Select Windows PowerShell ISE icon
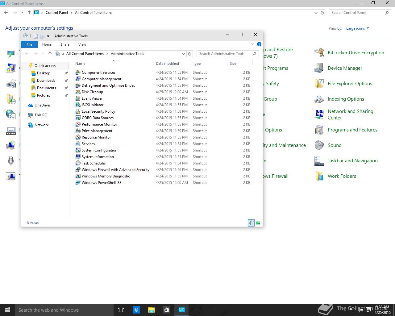 tap(78, 183)
